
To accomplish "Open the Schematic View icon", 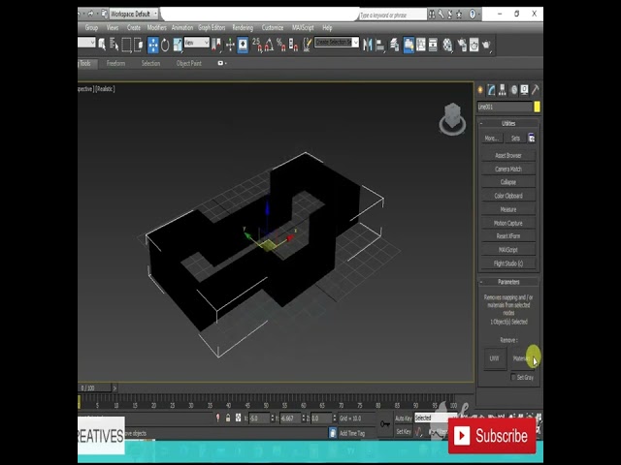I will tap(434, 45).
